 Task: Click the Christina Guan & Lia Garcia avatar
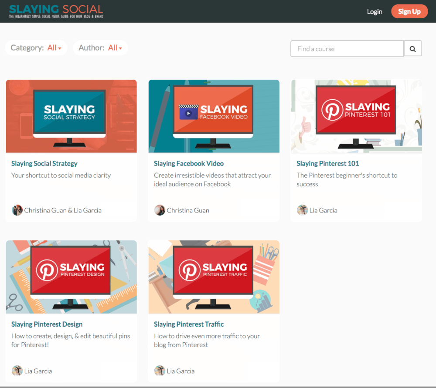[x=17, y=210]
